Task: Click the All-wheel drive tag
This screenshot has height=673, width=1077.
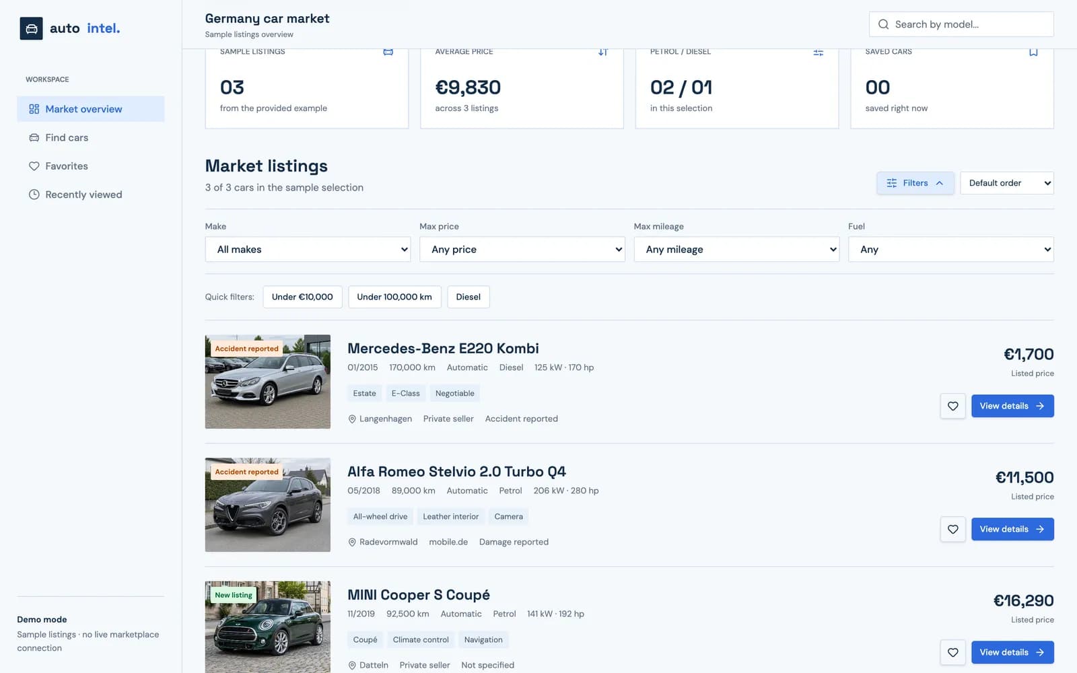Action: 380,517
